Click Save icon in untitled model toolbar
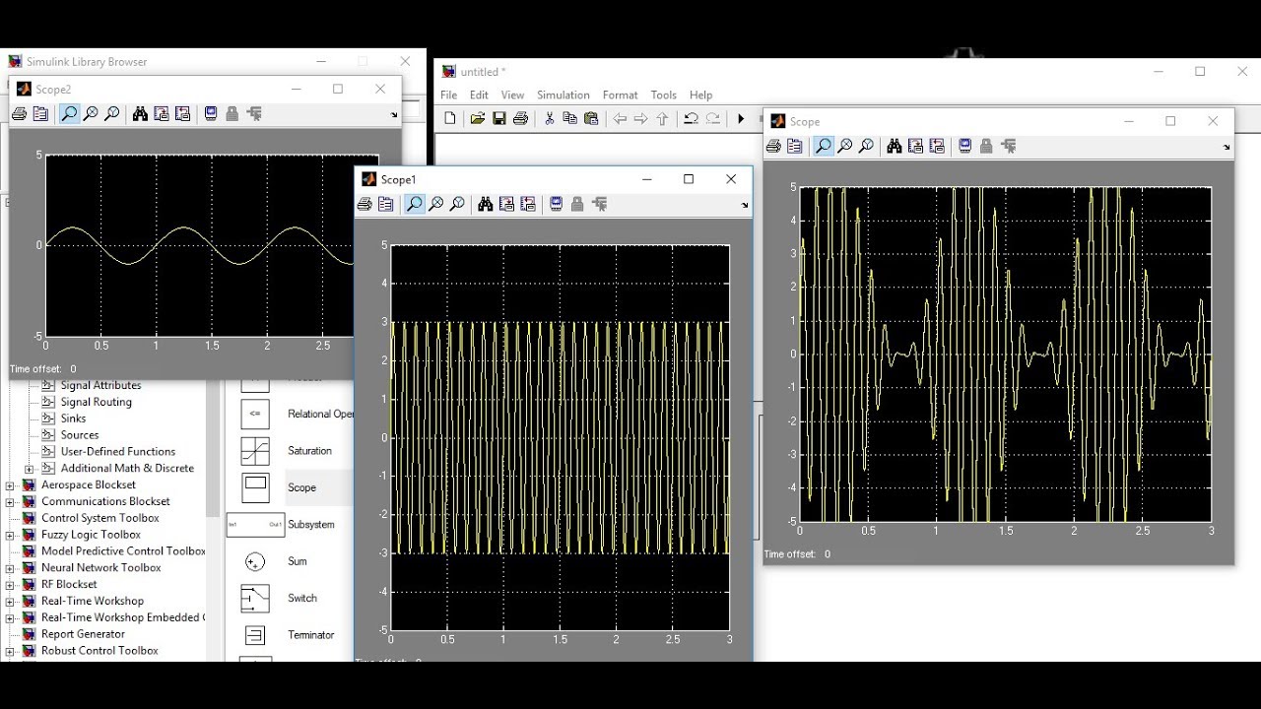Viewport: 1261px width, 709px height. [499, 118]
